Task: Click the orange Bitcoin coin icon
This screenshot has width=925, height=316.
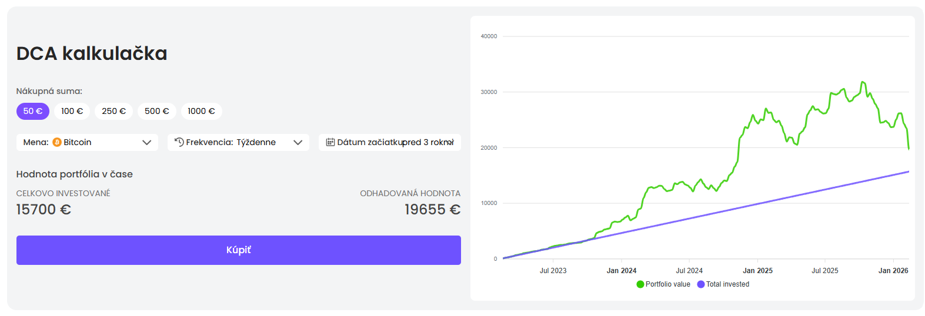Action: coord(57,142)
